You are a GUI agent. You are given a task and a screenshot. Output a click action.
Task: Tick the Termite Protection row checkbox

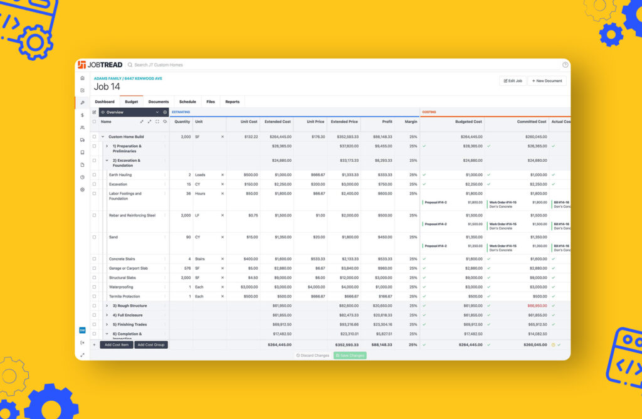[94, 297]
